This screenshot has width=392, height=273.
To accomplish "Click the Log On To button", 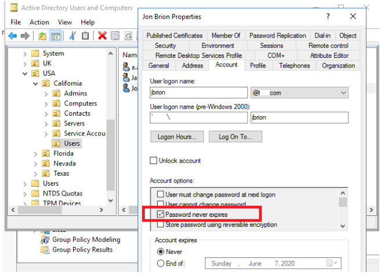I will (235, 136).
